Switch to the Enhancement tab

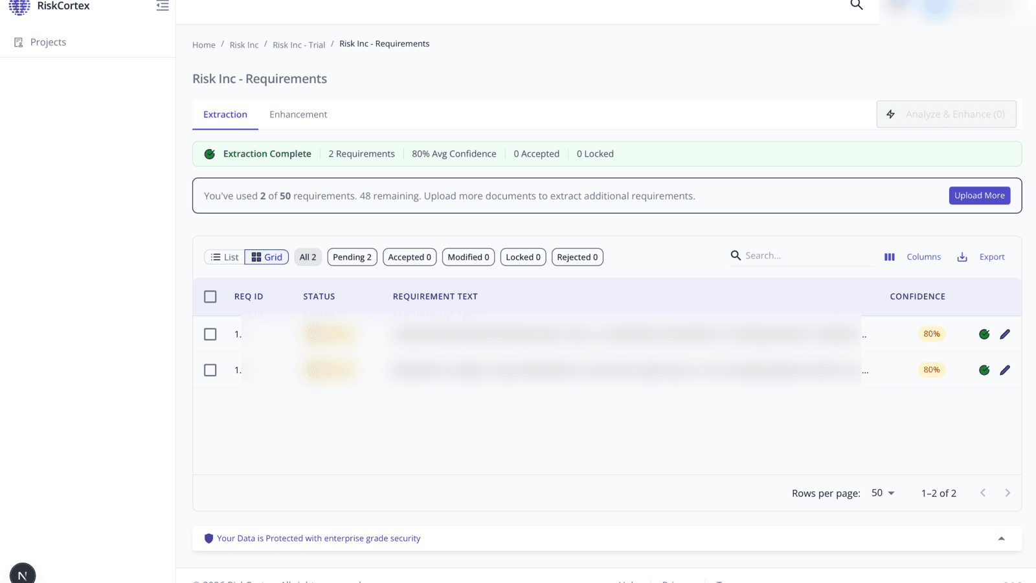(298, 115)
